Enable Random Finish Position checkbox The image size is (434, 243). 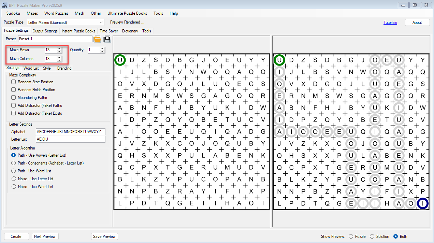(x=13, y=90)
